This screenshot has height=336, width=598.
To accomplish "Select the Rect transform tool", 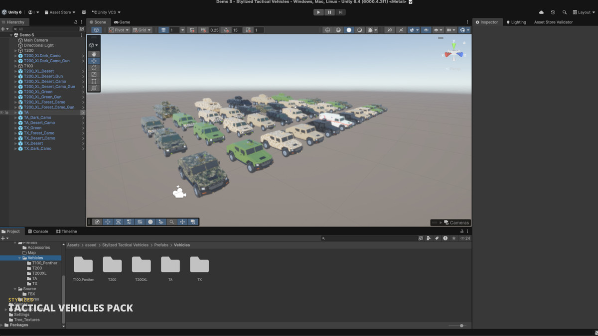I will tap(94, 81).
